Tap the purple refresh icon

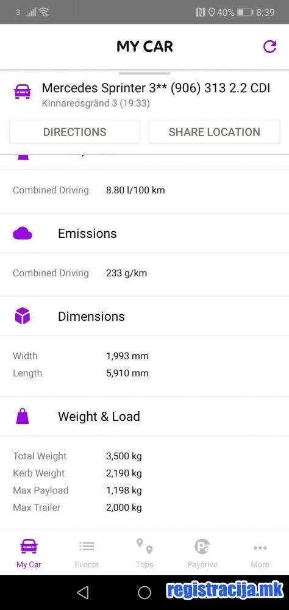click(x=269, y=47)
